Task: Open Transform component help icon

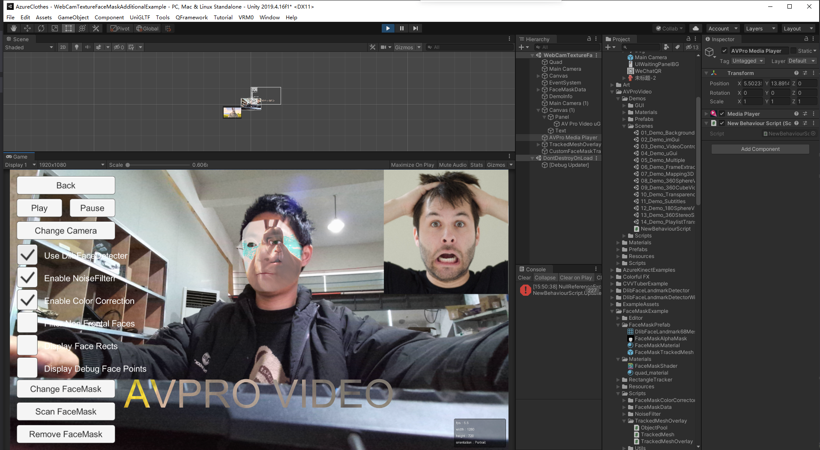Action: (796, 73)
